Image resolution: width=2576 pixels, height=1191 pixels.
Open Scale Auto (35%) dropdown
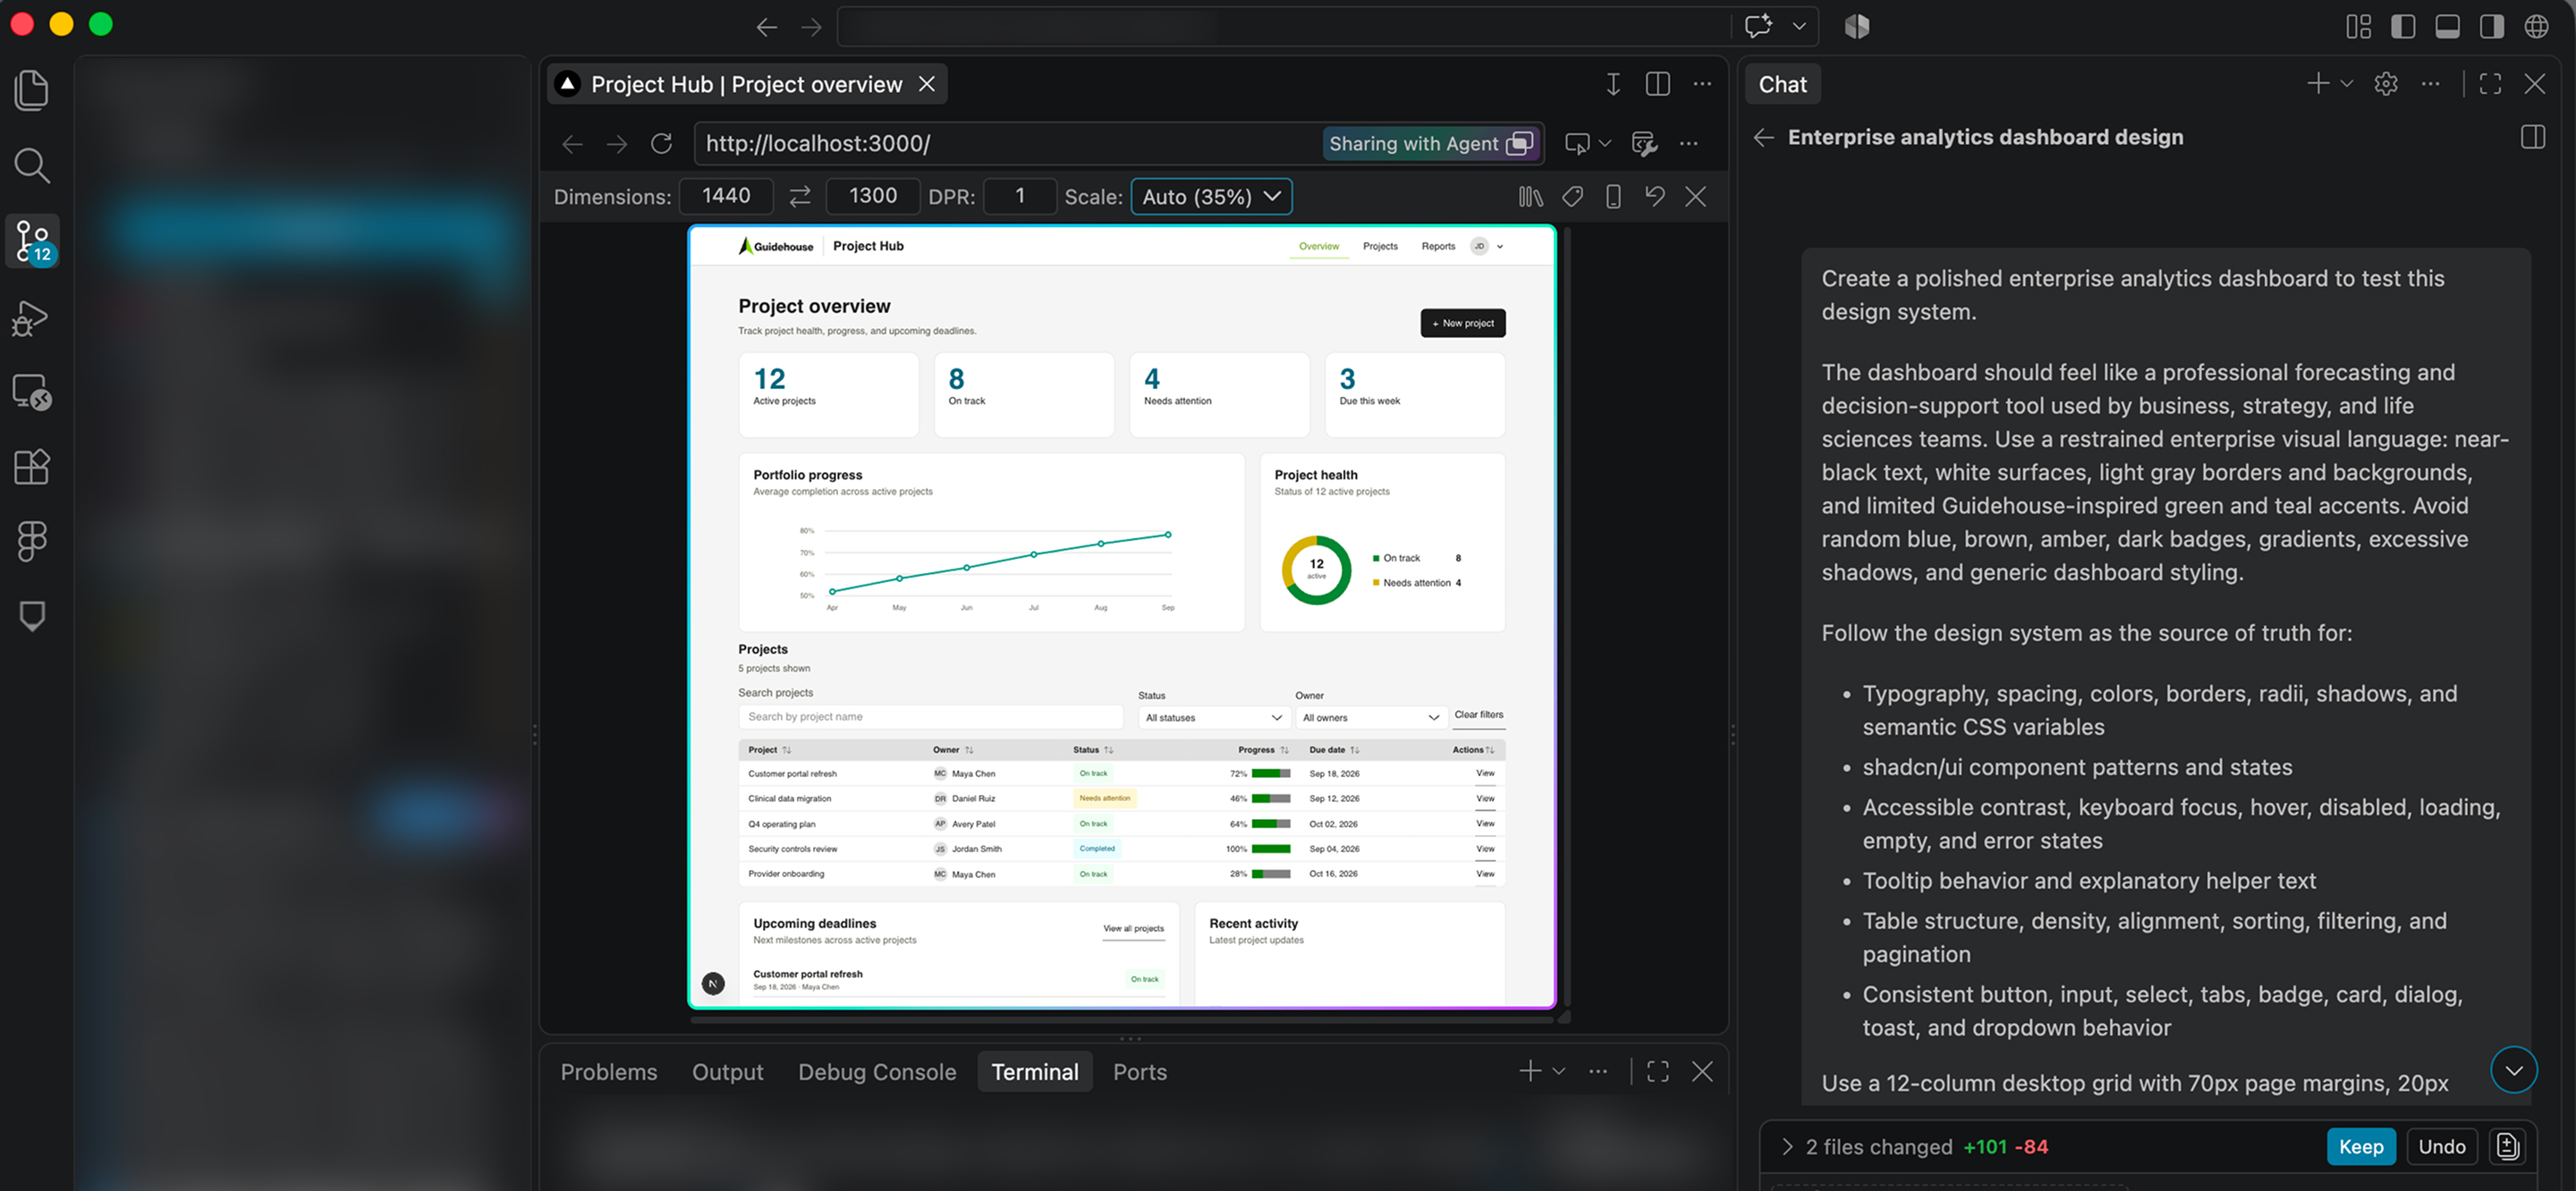[x=1211, y=196]
